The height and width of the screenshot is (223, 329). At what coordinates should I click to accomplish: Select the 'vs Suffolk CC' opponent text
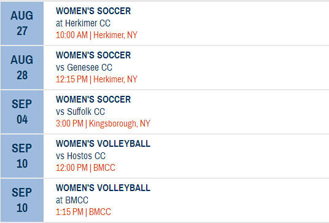(x=80, y=112)
